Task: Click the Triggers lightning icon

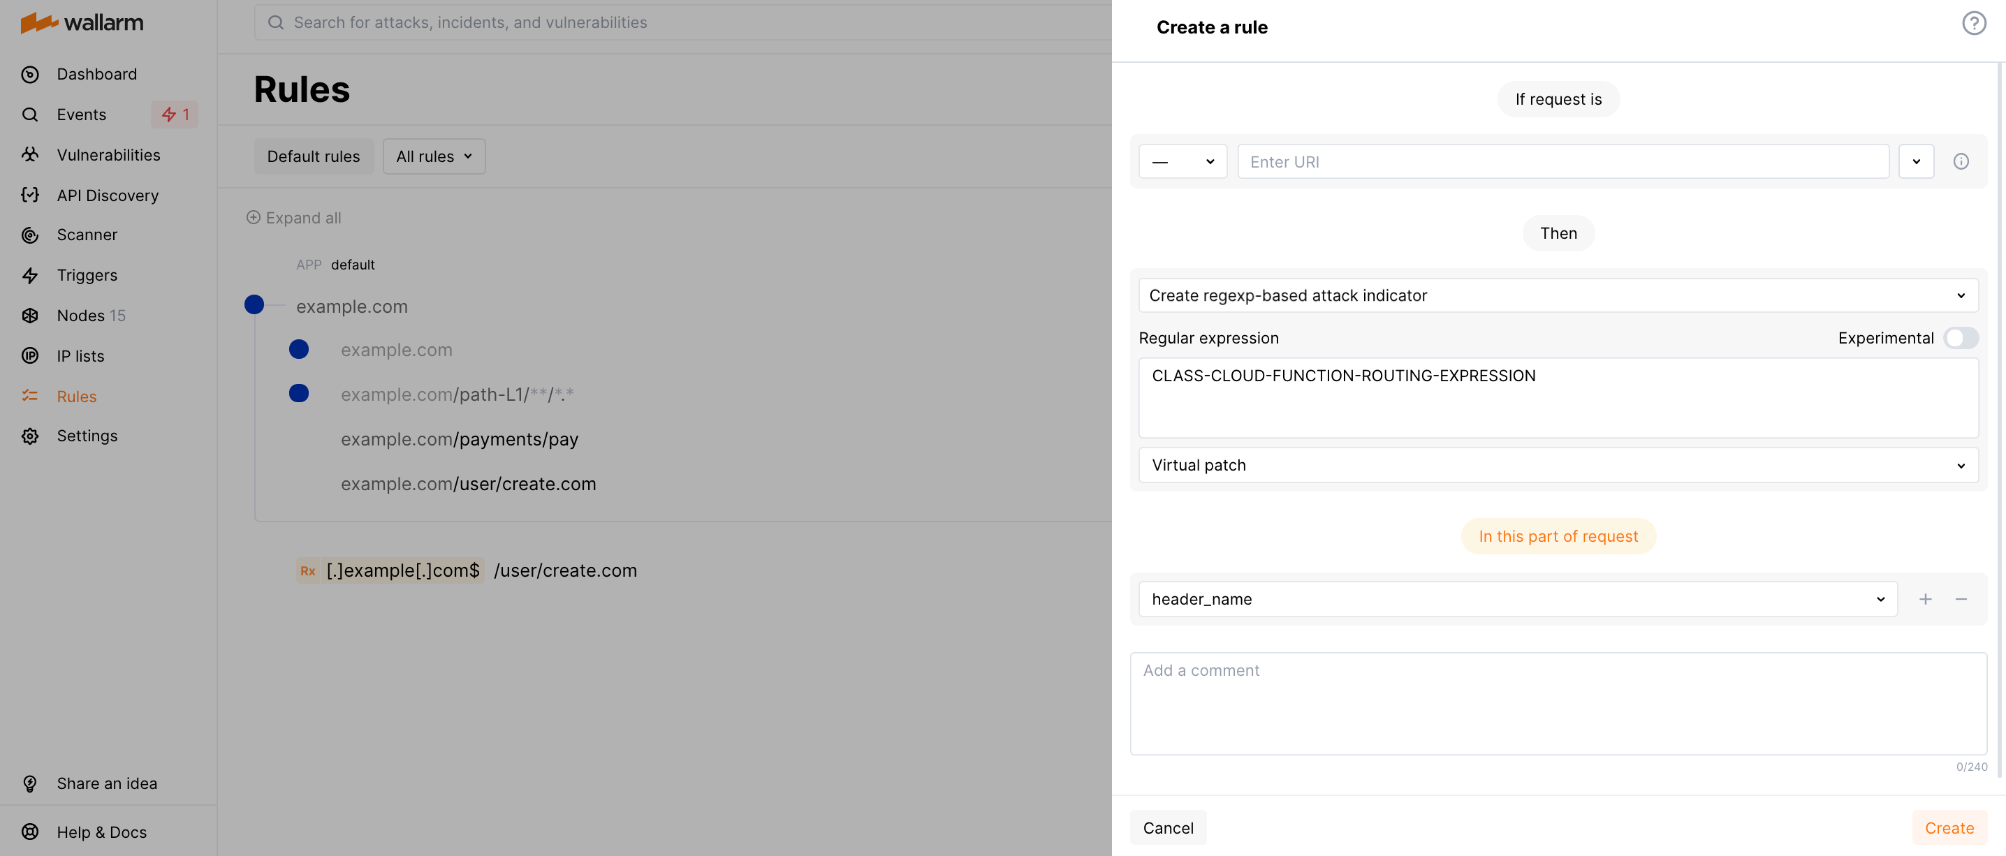Action: (29, 276)
